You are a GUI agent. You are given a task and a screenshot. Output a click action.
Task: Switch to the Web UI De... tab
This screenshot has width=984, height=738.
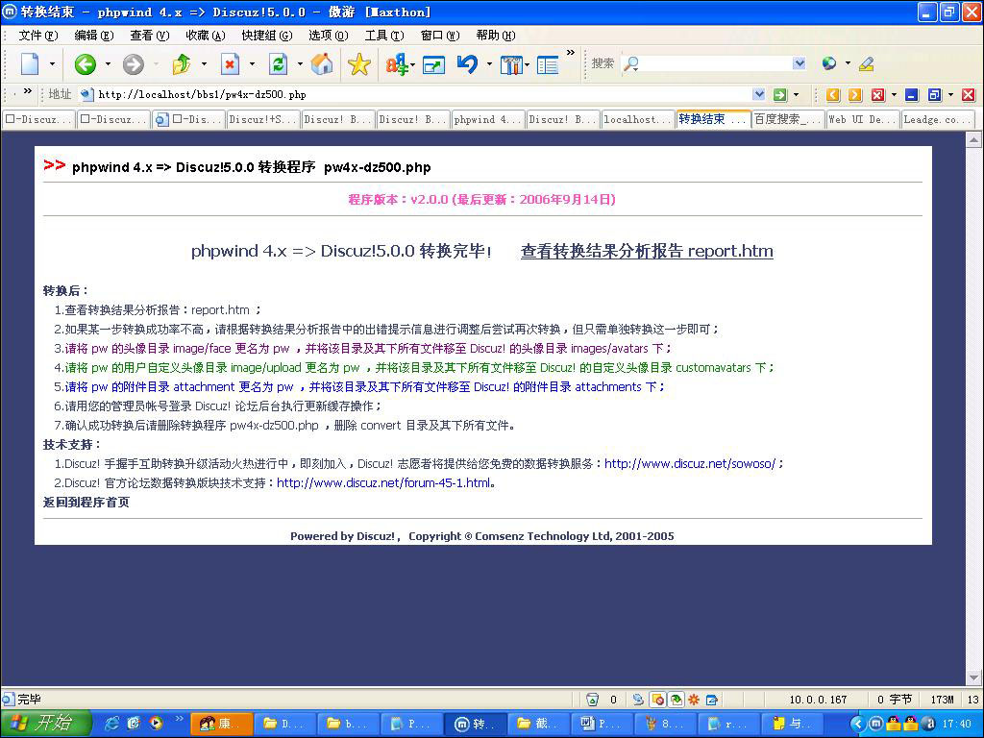862,119
